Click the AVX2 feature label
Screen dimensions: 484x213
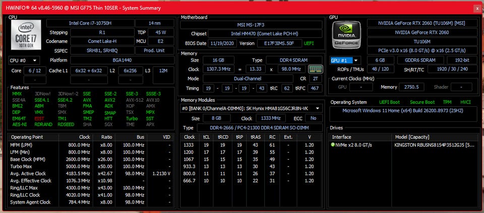pyautogui.click(x=110, y=100)
